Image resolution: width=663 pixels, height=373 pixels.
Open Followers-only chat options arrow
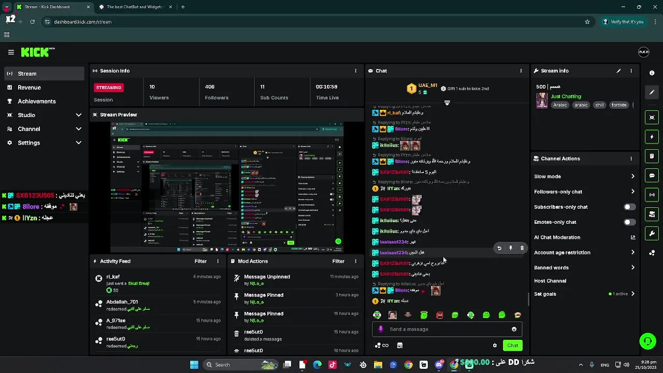[632, 192]
